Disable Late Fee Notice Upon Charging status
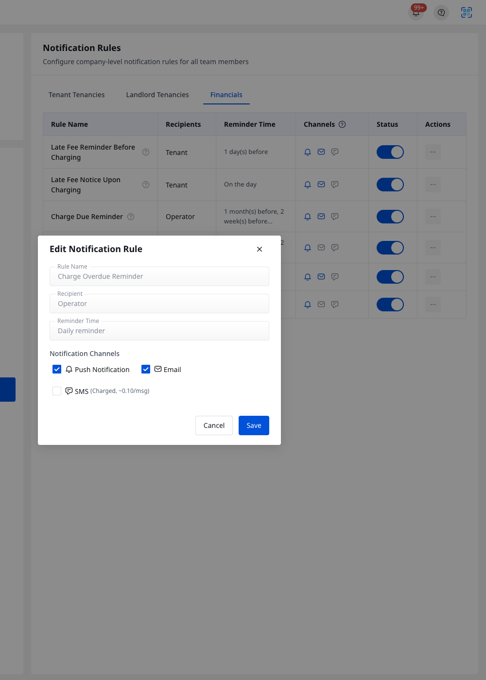The height and width of the screenshot is (680, 486). click(390, 185)
